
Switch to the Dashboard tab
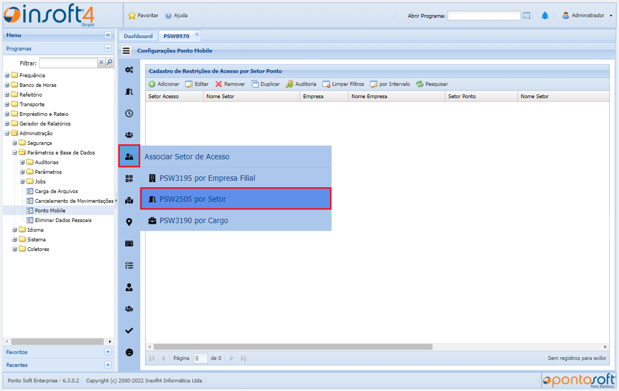coord(138,36)
